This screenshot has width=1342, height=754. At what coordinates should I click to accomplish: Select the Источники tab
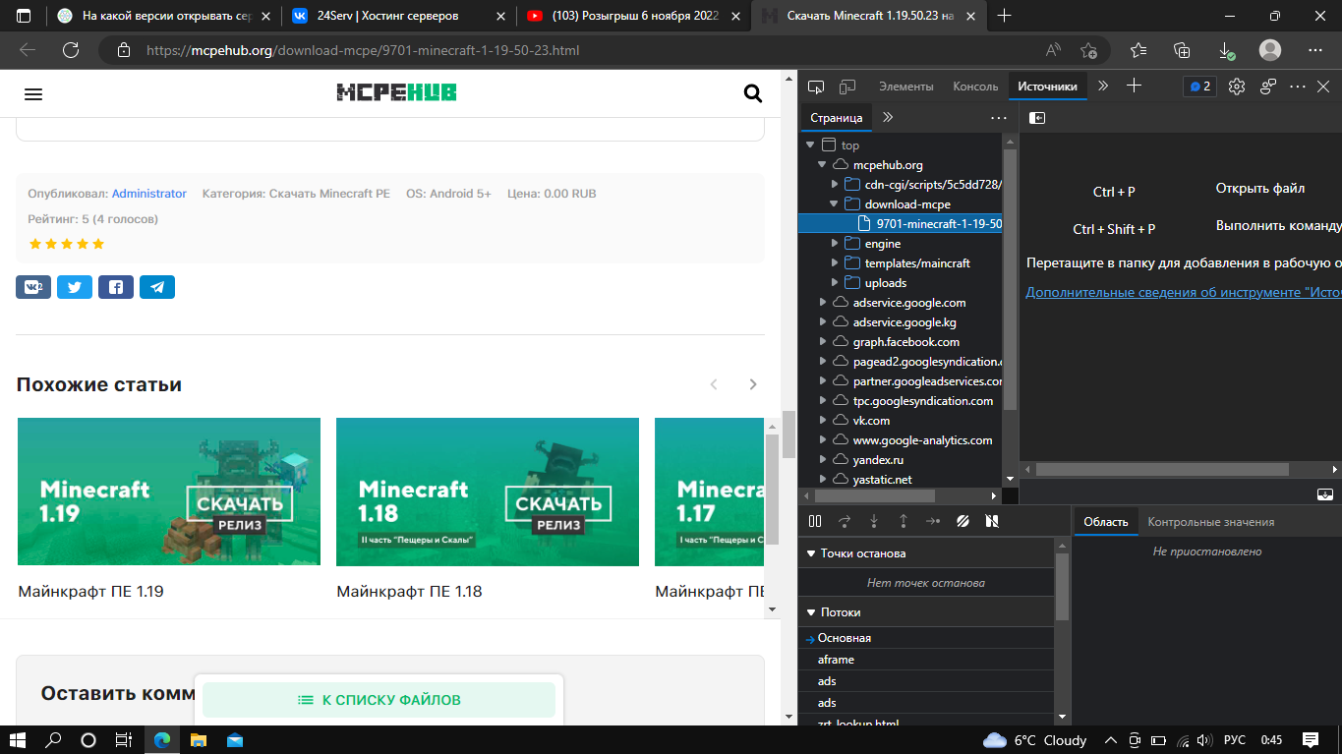click(x=1047, y=87)
